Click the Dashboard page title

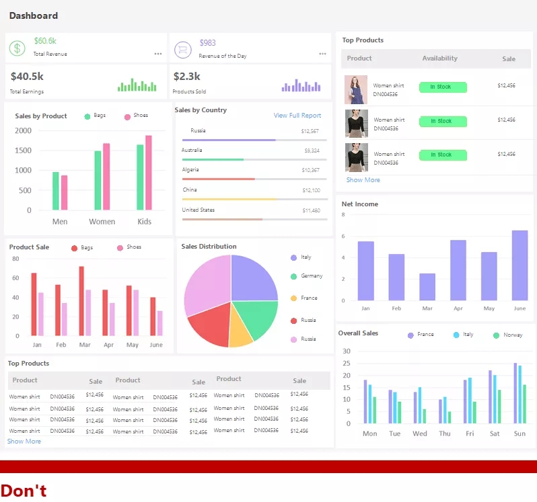(x=34, y=15)
